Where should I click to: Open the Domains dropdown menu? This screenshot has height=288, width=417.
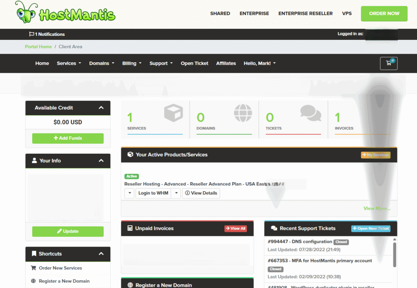(x=101, y=63)
